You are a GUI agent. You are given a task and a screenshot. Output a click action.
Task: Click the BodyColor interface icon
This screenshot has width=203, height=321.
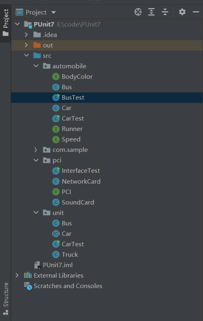[56, 77]
